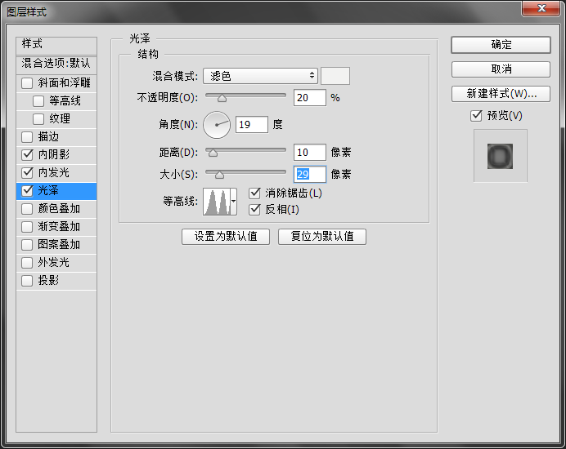The width and height of the screenshot is (566, 449).
Task: Click the 大小 value field showing 29
Action: tap(310, 175)
